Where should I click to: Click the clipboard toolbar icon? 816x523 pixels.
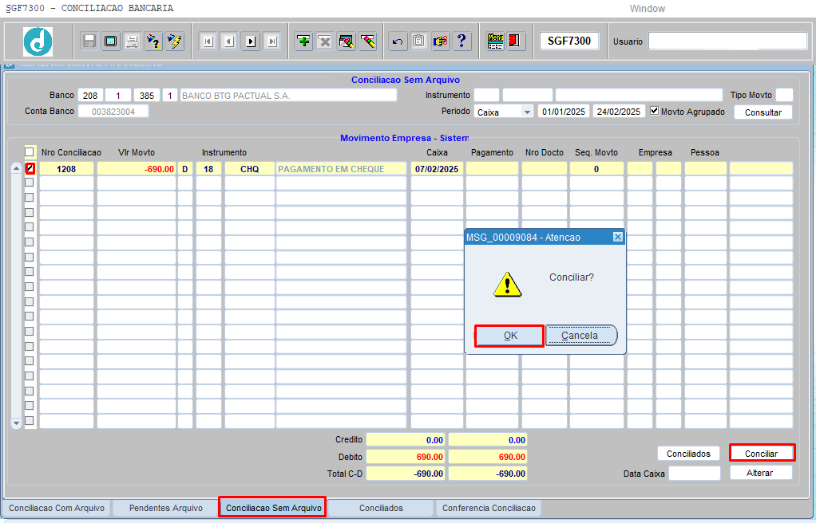click(419, 41)
